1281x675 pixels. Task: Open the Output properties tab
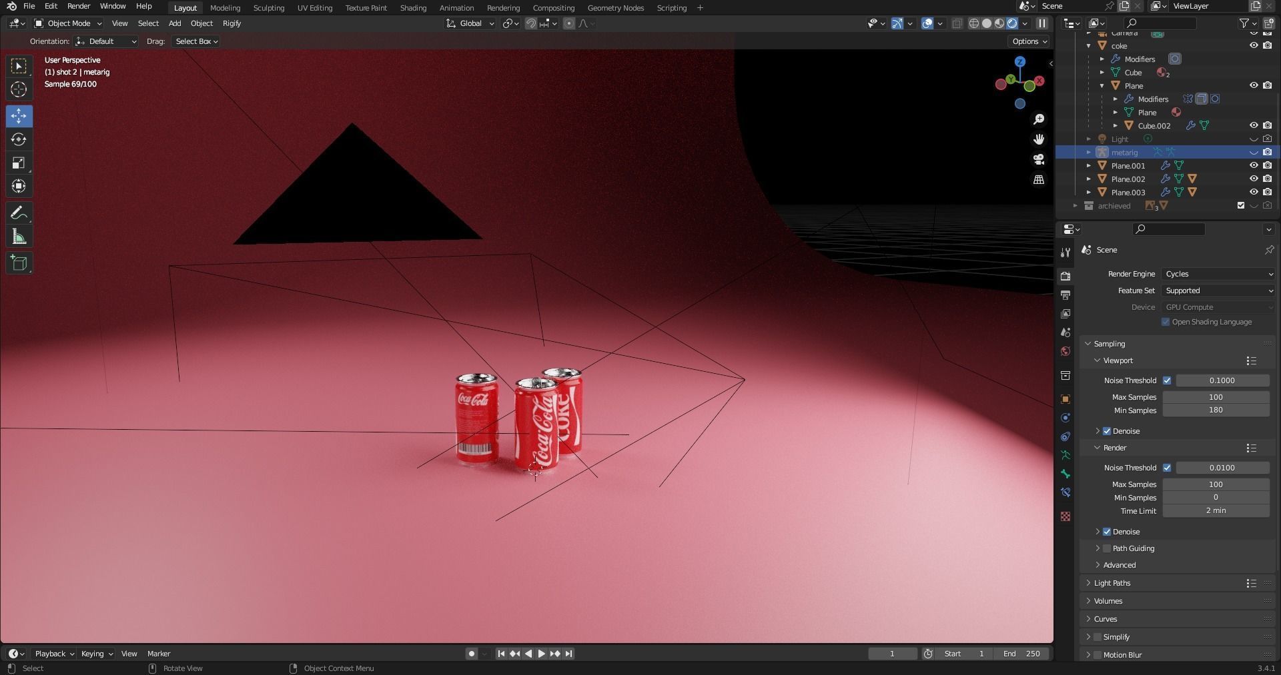point(1065,295)
